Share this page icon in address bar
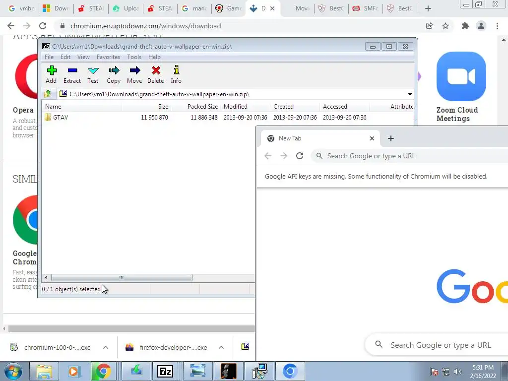The image size is (508, 381). pos(429,26)
